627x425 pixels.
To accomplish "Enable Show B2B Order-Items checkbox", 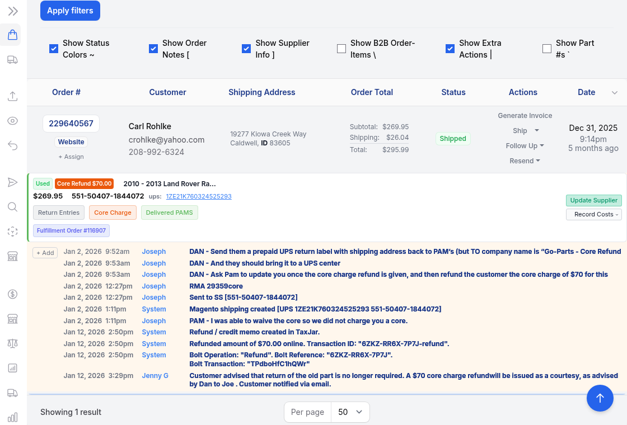I will [341, 49].
